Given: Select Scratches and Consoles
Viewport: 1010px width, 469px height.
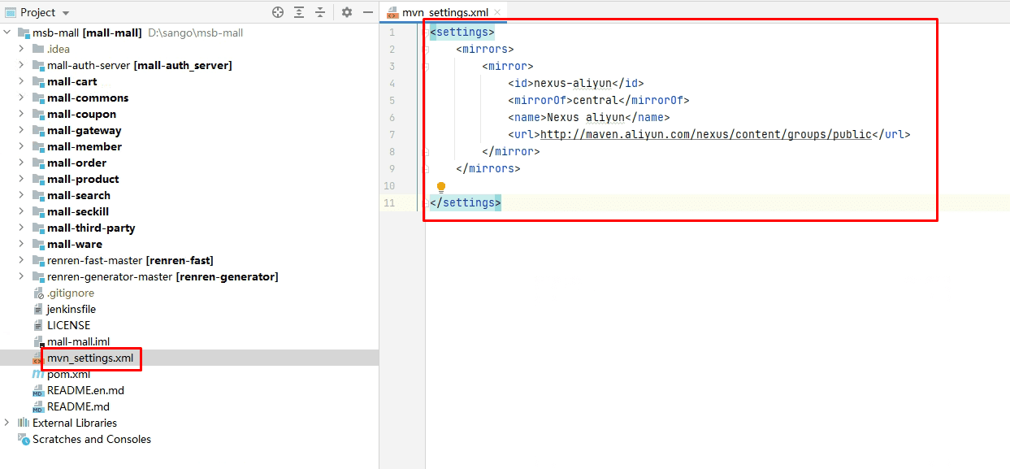Looking at the screenshot, I should [92, 439].
